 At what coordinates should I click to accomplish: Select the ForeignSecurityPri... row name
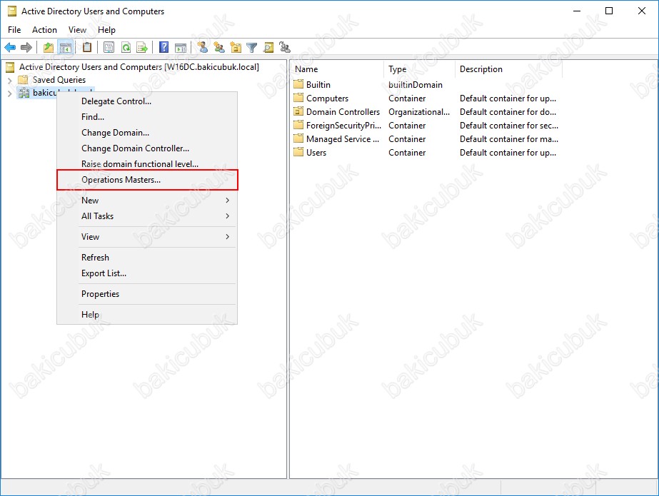click(x=344, y=125)
